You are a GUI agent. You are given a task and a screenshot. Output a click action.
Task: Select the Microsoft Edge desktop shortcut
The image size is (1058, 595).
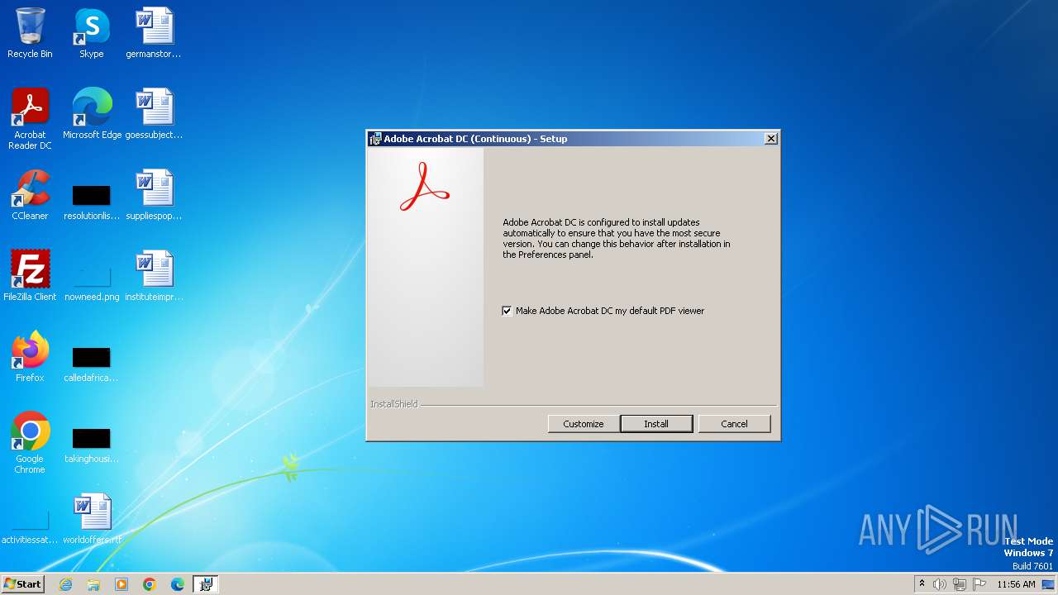point(92,114)
